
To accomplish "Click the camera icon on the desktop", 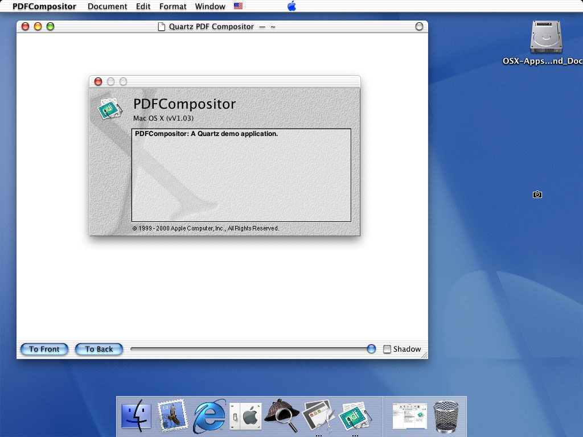I will point(537,195).
